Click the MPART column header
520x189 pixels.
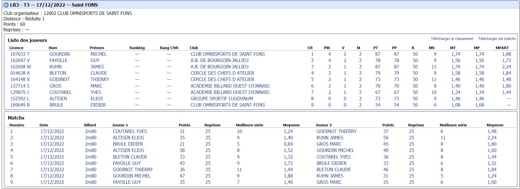coord(502,48)
